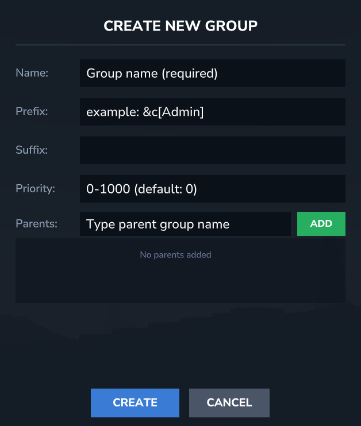Click the 'Suffix:' label
This screenshot has height=426, width=361.
[x=32, y=150]
